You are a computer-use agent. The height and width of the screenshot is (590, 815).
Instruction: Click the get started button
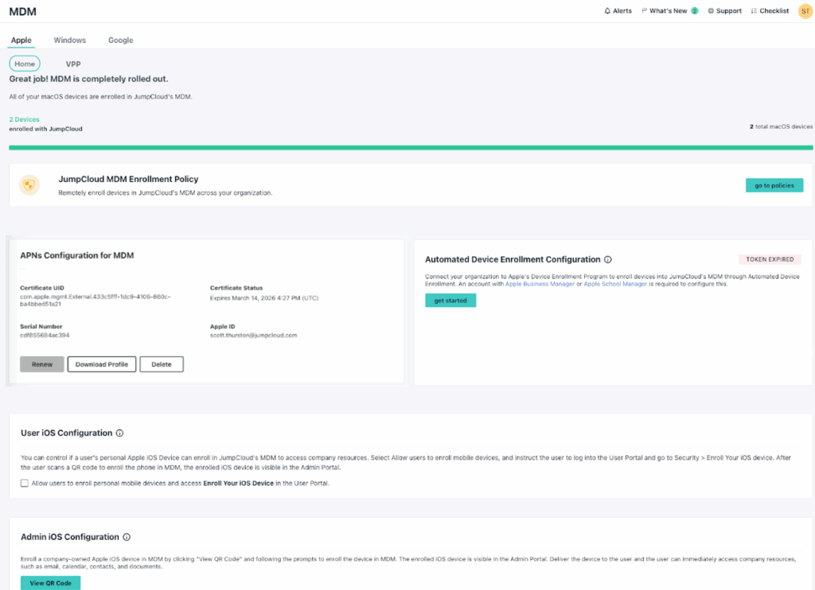pyautogui.click(x=450, y=301)
